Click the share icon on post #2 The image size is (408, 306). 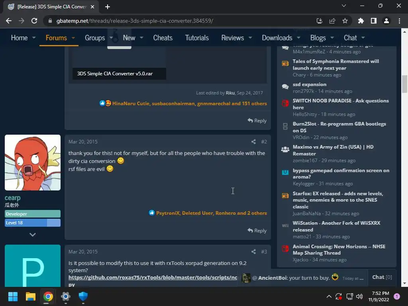[x=253, y=141]
